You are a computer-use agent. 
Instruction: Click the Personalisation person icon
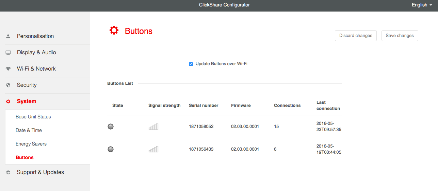pyautogui.click(x=8, y=36)
